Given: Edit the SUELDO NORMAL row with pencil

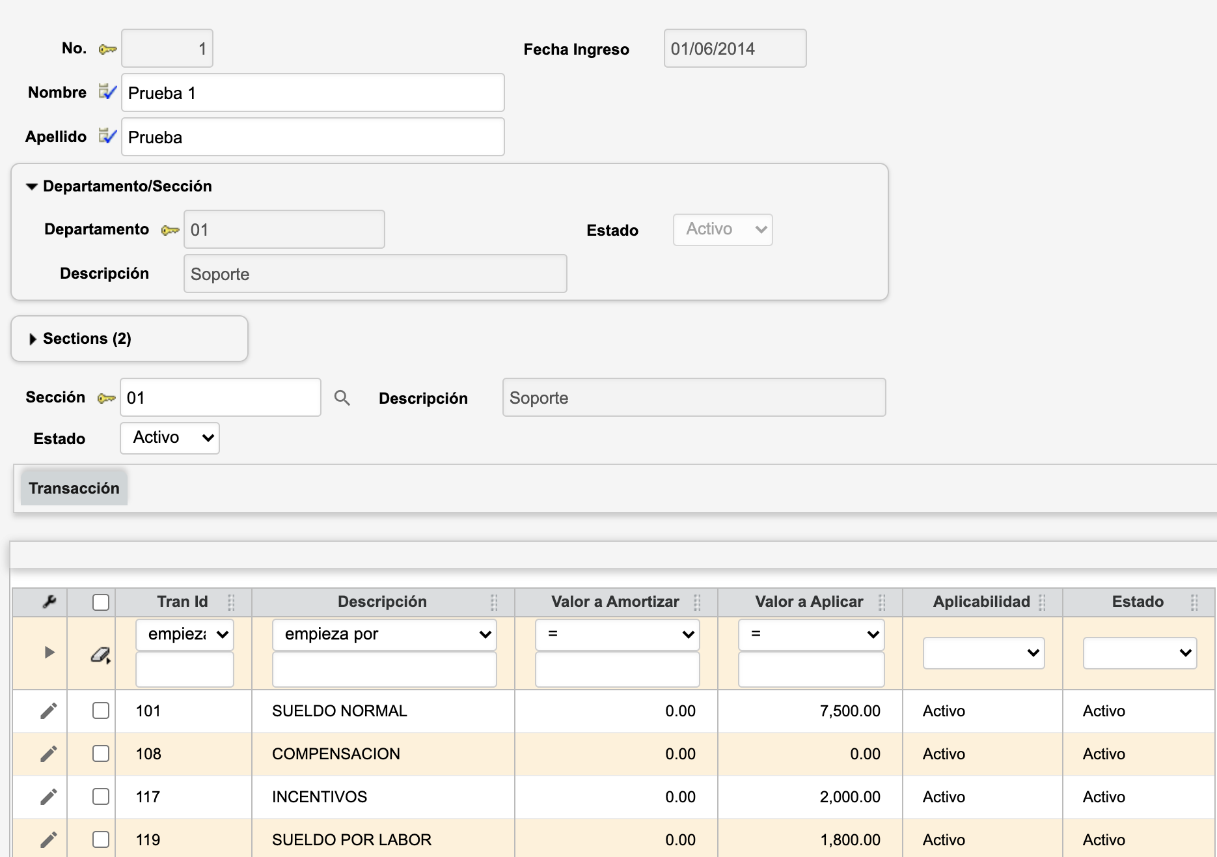Looking at the screenshot, I should pos(49,710).
